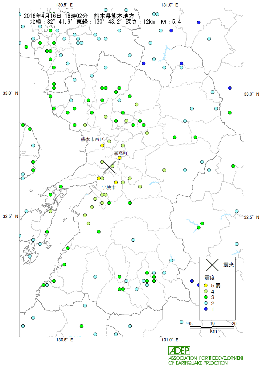
Task: Click the bottom 130.5° E axis label
Action: (64, 340)
